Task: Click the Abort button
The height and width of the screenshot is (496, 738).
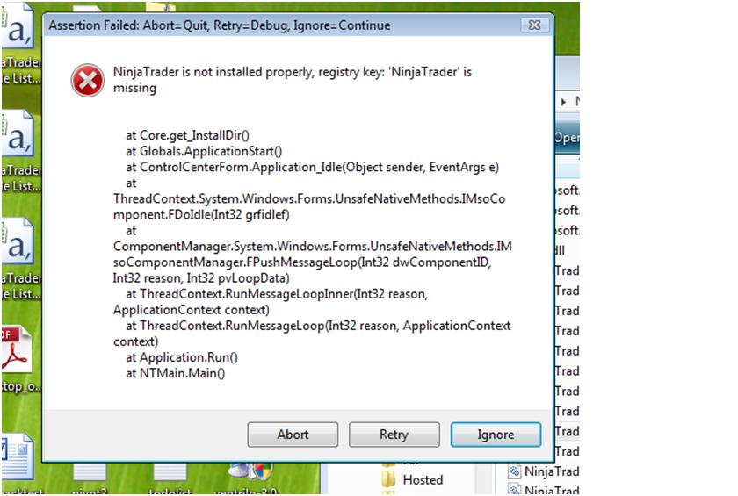Action: tap(293, 435)
